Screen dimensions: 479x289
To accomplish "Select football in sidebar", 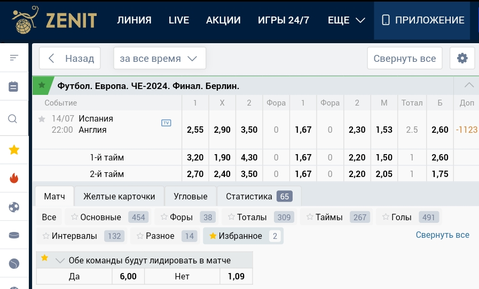I will (x=14, y=207).
